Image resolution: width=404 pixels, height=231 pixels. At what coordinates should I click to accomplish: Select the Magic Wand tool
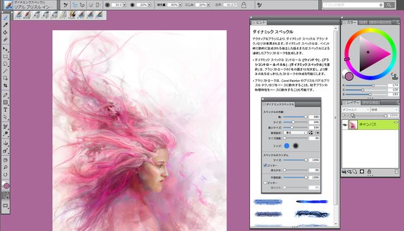click(6, 71)
